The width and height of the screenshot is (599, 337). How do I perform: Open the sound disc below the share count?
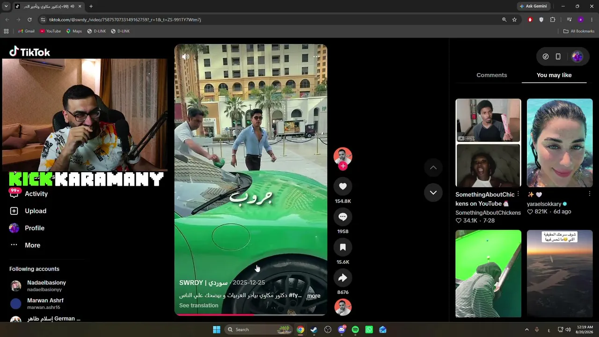tap(343, 307)
